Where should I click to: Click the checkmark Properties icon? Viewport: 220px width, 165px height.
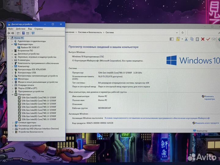pyautogui.click(x=208, y=39)
